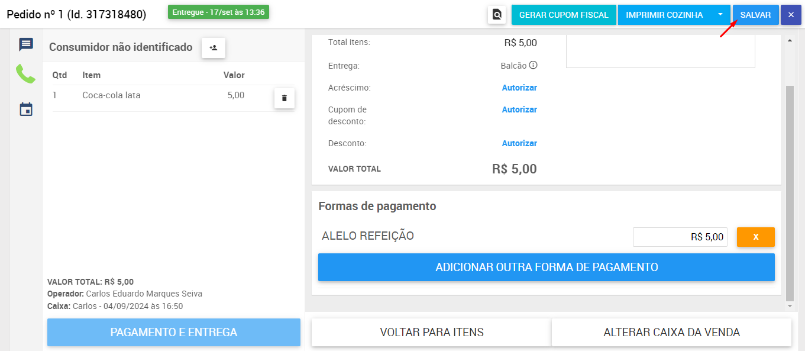Remove ALELO REFEIÇÃO payment with the orange X
Screen dimensions: 805x351
(x=755, y=237)
